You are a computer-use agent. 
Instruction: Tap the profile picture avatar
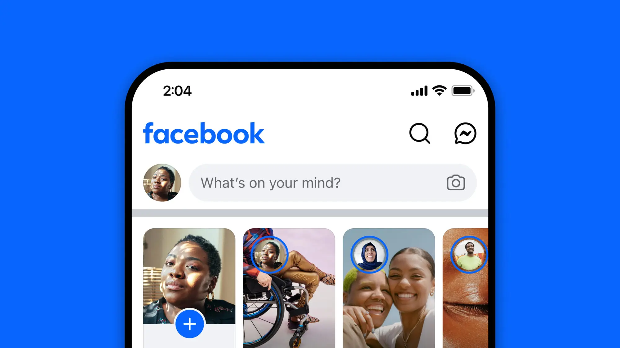tap(162, 183)
